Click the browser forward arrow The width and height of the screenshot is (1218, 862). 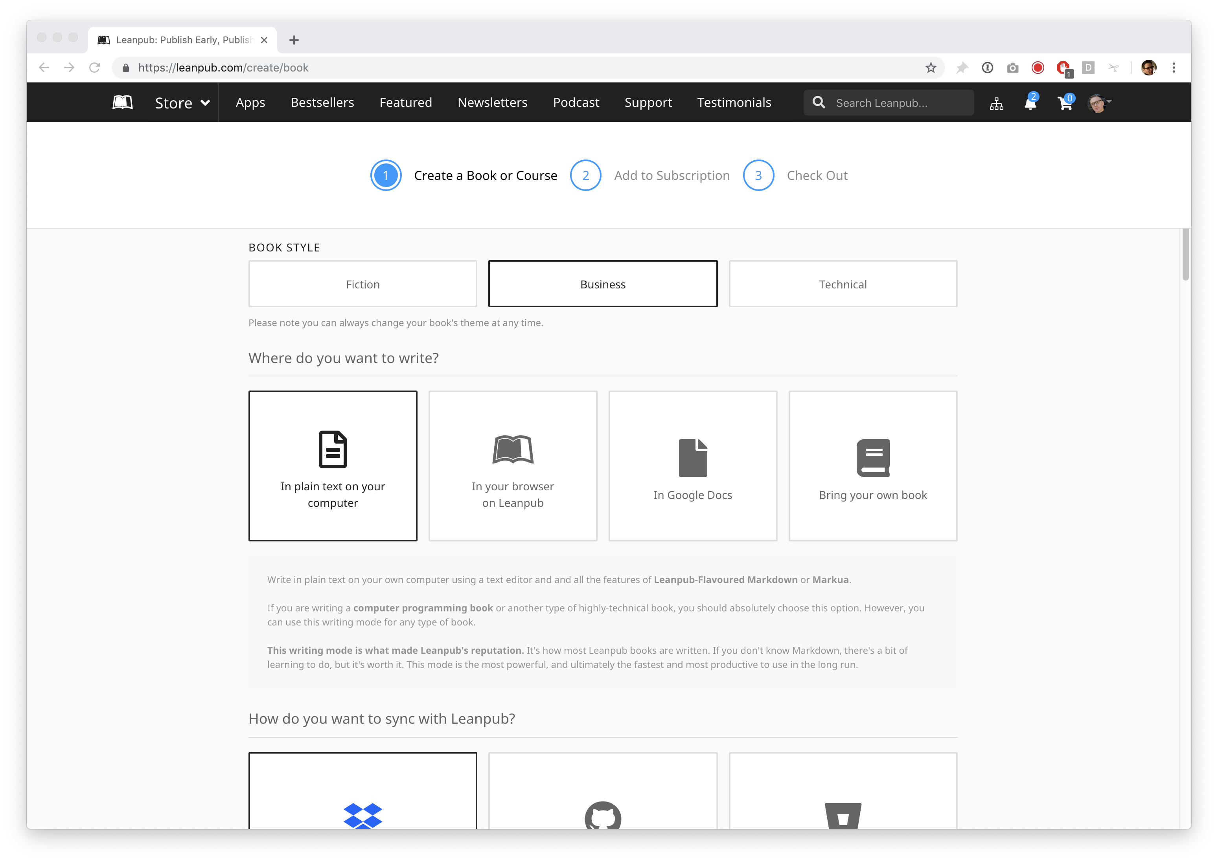(69, 68)
